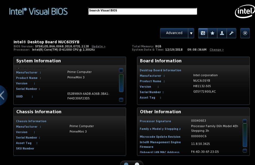Select the first page indicator dot
255x165 pixels.
tap(126, 164)
